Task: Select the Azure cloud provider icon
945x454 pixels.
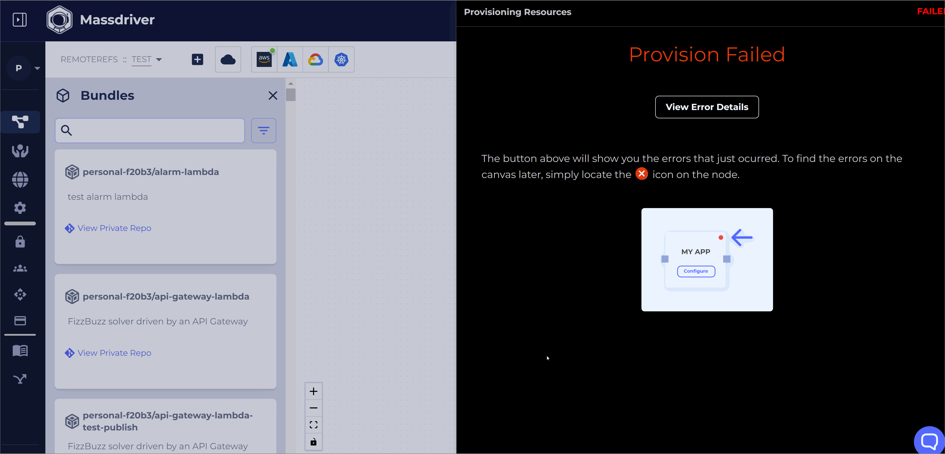Action: 290,59
